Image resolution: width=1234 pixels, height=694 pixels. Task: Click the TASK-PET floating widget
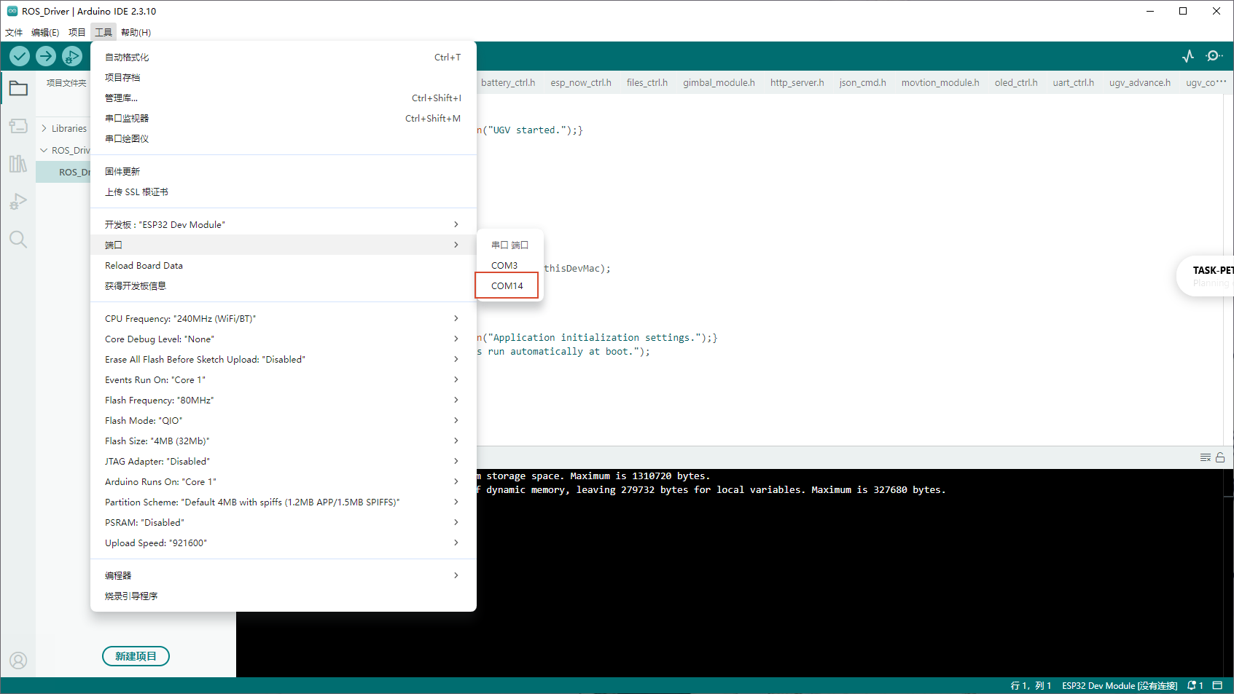click(x=1206, y=276)
